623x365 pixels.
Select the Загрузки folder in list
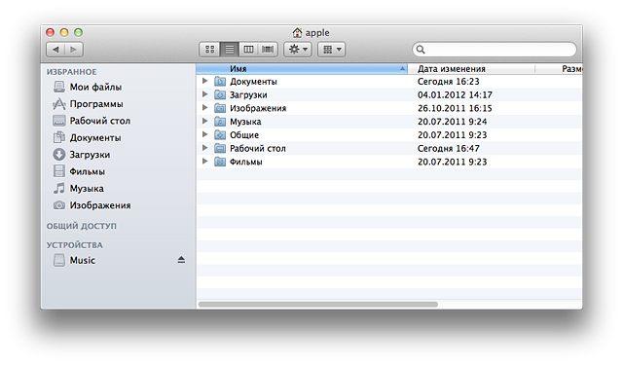(248, 95)
